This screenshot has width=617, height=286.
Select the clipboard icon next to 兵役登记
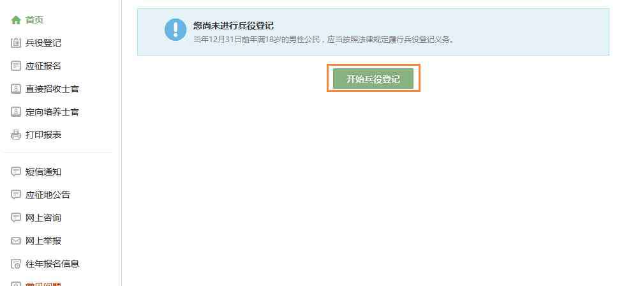pyautogui.click(x=16, y=43)
